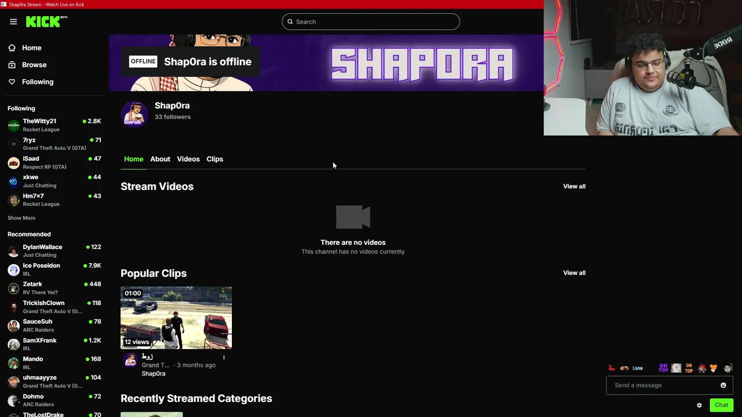The width and height of the screenshot is (742, 417).
Task: Click the TheLostDrake channel name
Action: (43, 414)
